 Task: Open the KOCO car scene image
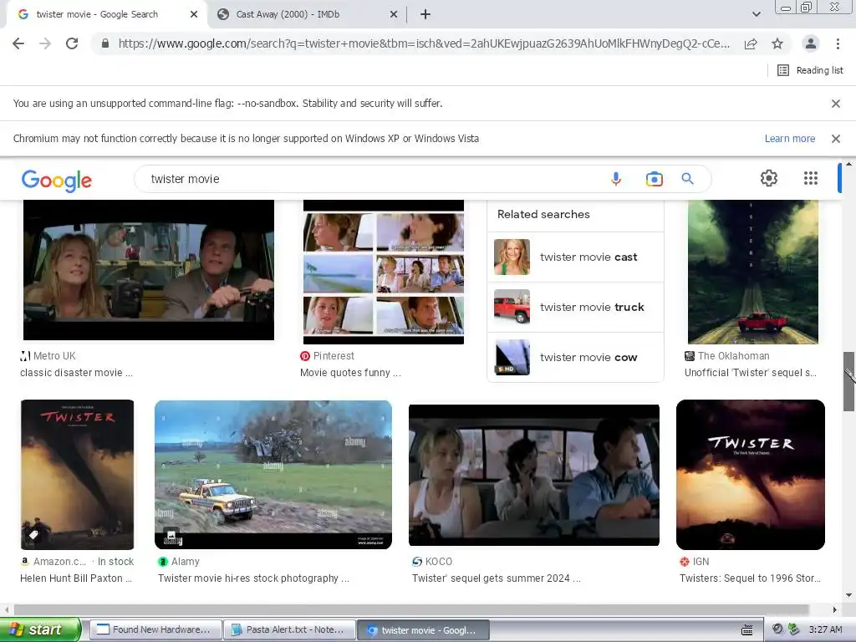coord(534,475)
